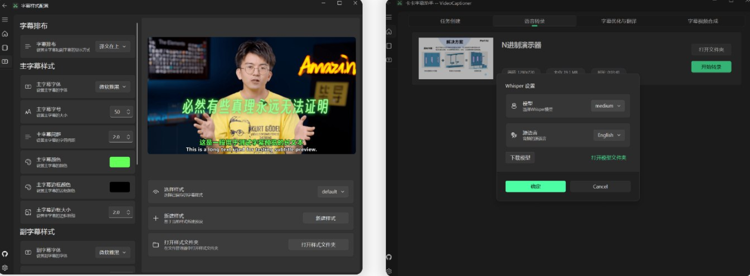The width and height of the screenshot is (750, 276).
Task: Switch to 字幕视频合成 tab
Action: (x=702, y=21)
